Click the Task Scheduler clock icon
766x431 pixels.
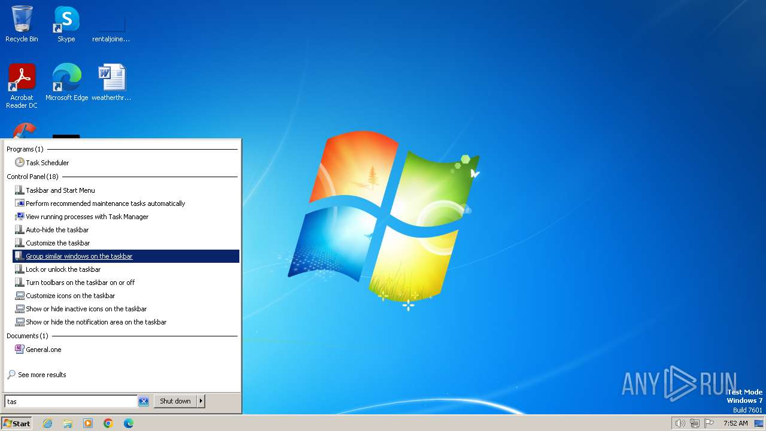click(20, 163)
